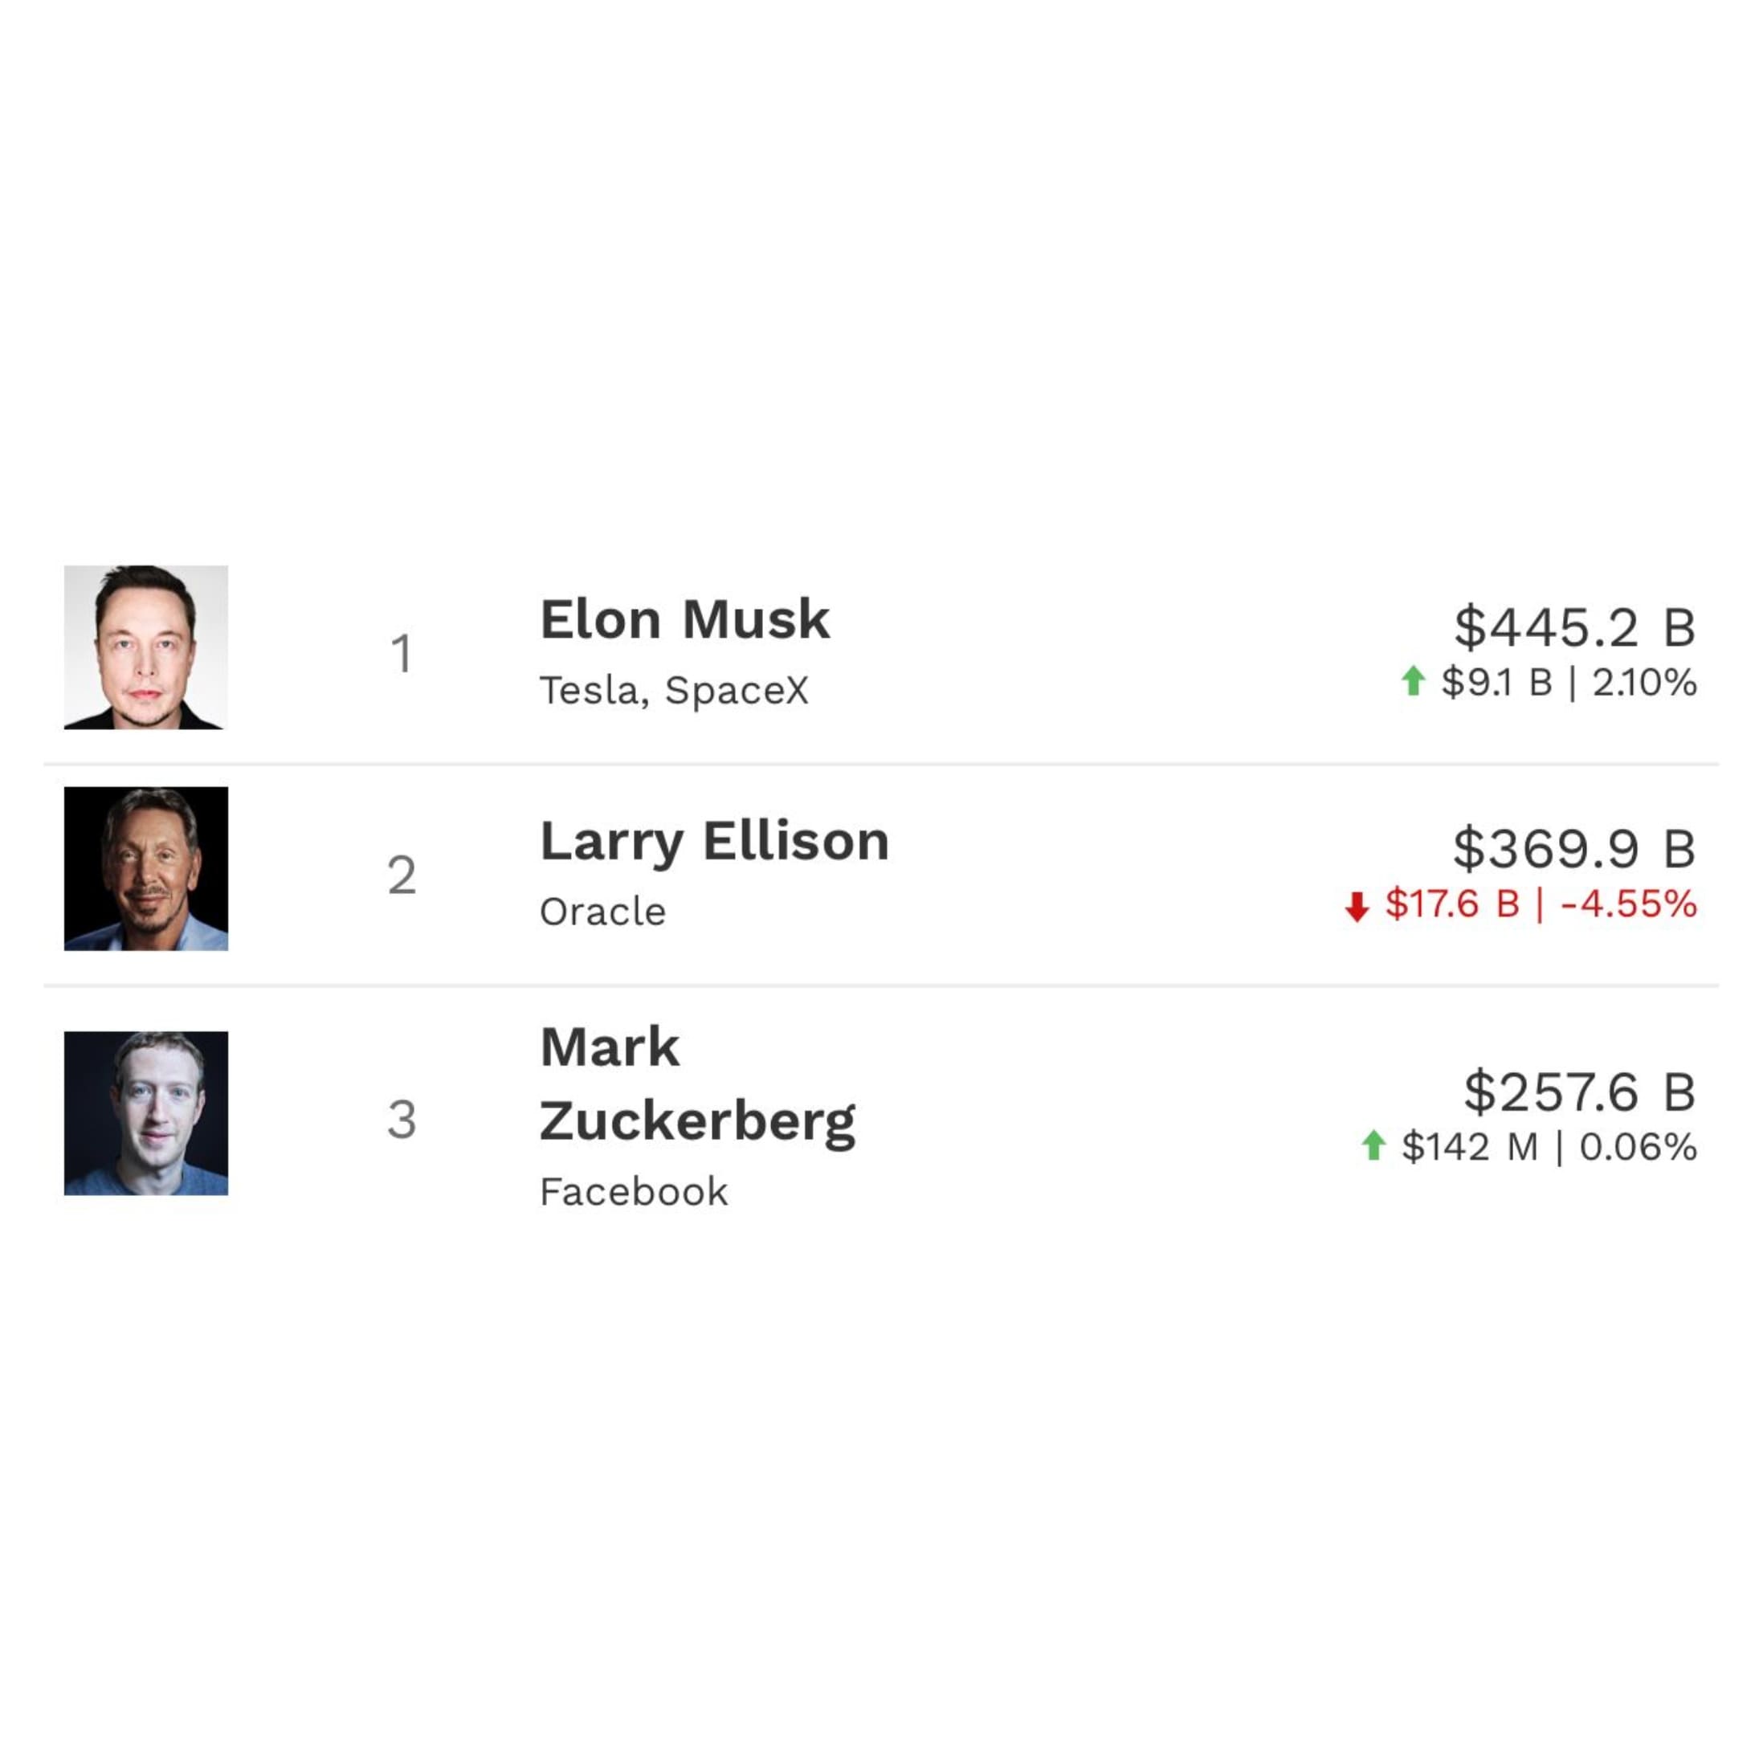Click the green up arrow beside $142 M

pos(1373,1145)
